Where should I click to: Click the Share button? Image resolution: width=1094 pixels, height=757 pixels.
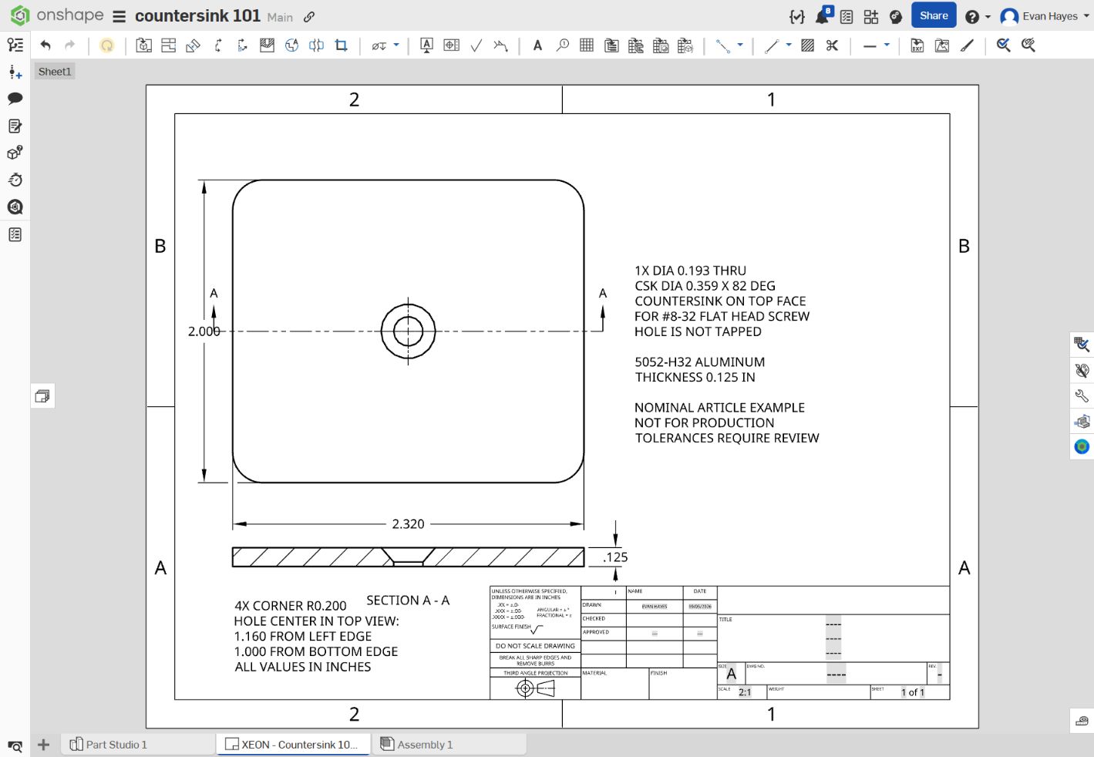(x=934, y=15)
